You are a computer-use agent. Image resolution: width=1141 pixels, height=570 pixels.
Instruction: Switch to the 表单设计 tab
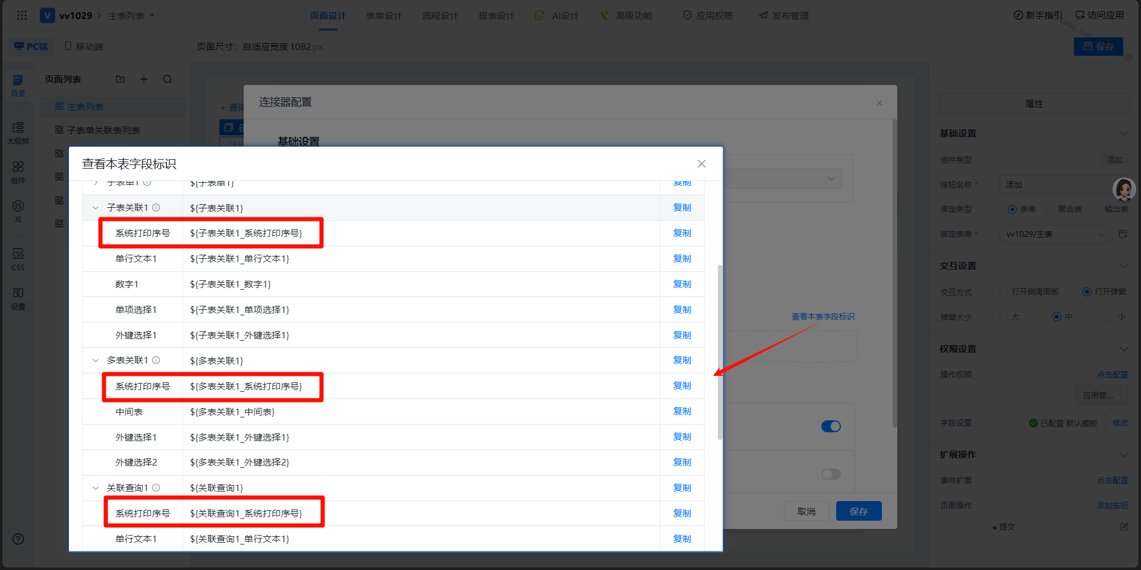[x=384, y=16]
